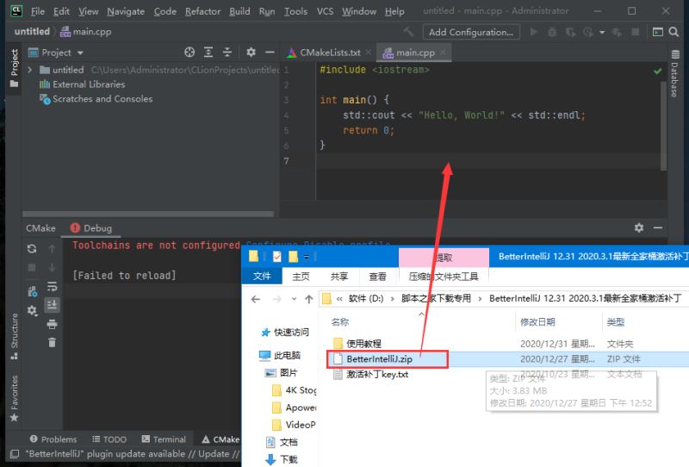Viewport: 689px width, 467px height.
Task: Open Explorer 查看 ribbon tab
Action: [377, 277]
